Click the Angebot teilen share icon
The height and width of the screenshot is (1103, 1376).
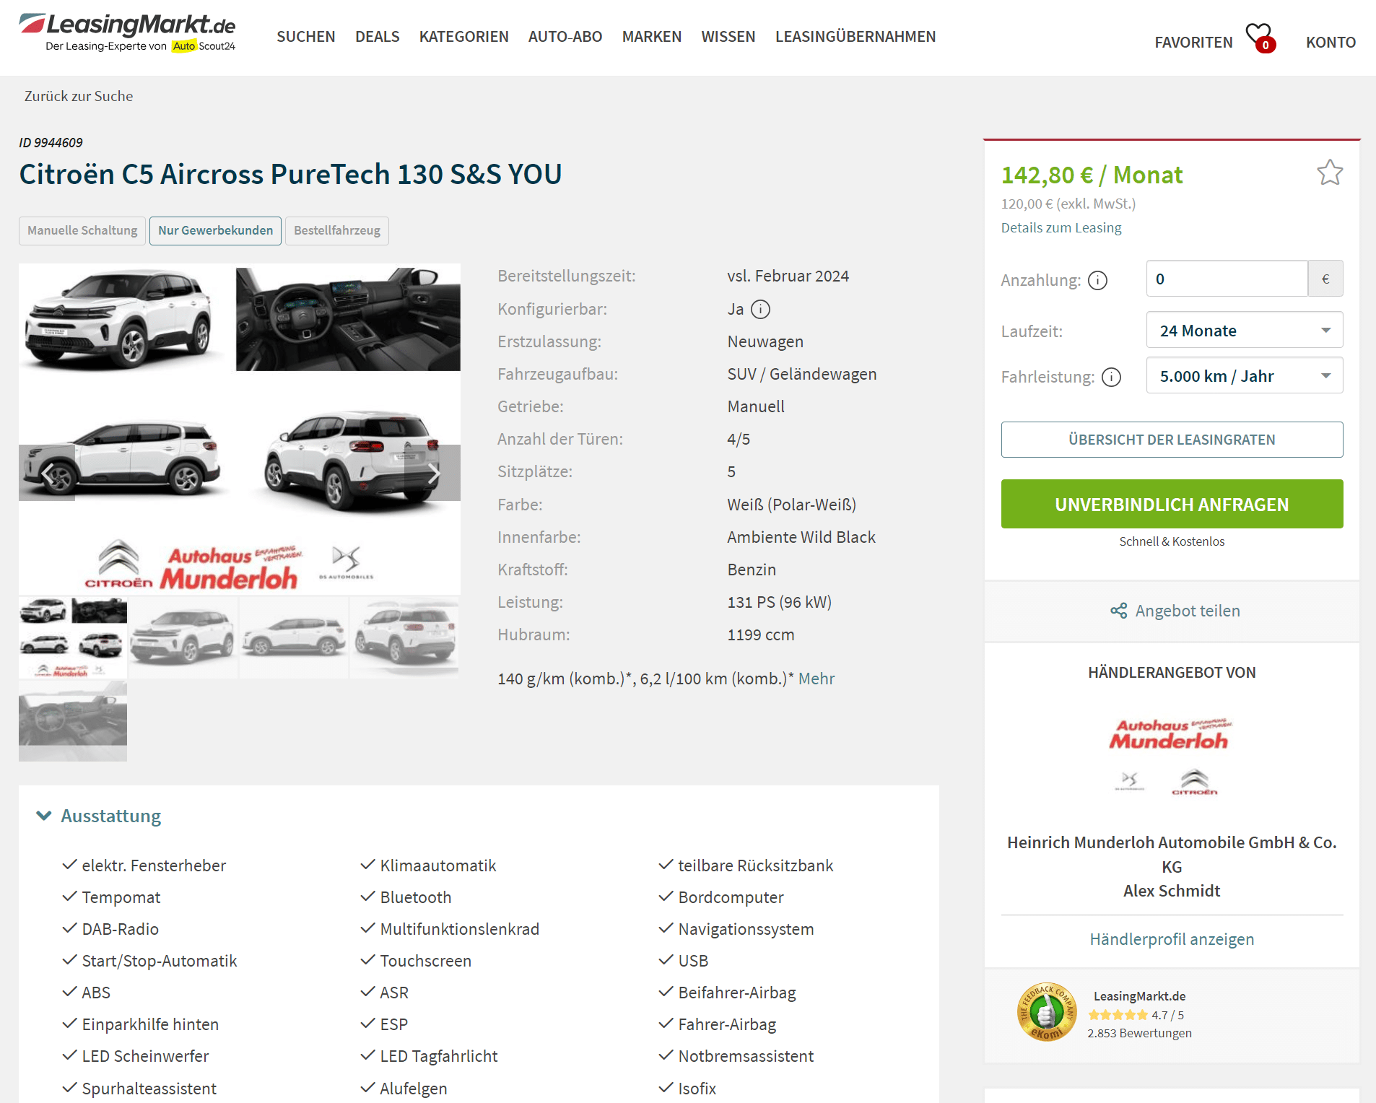pos(1118,611)
